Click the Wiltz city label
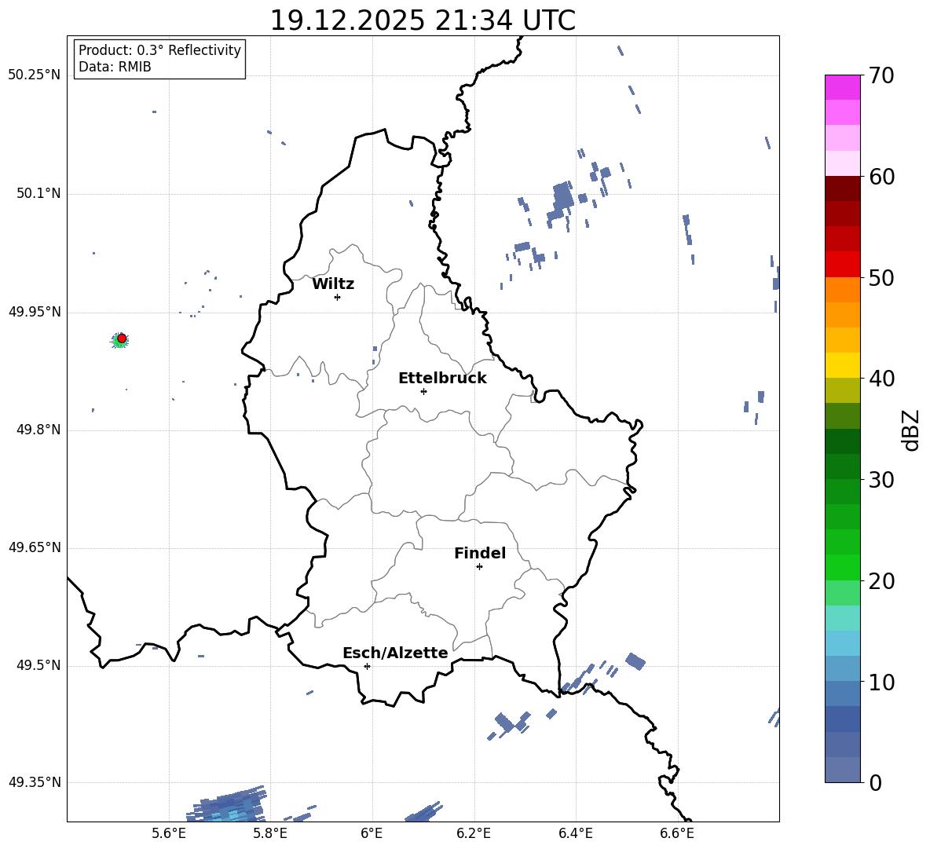The width and height of the screenshot is (930, 849). [333, 284]
